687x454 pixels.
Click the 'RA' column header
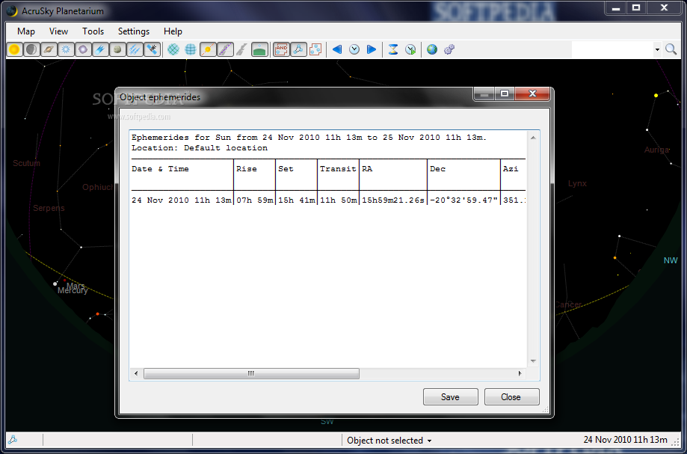(x=367, y=169)
